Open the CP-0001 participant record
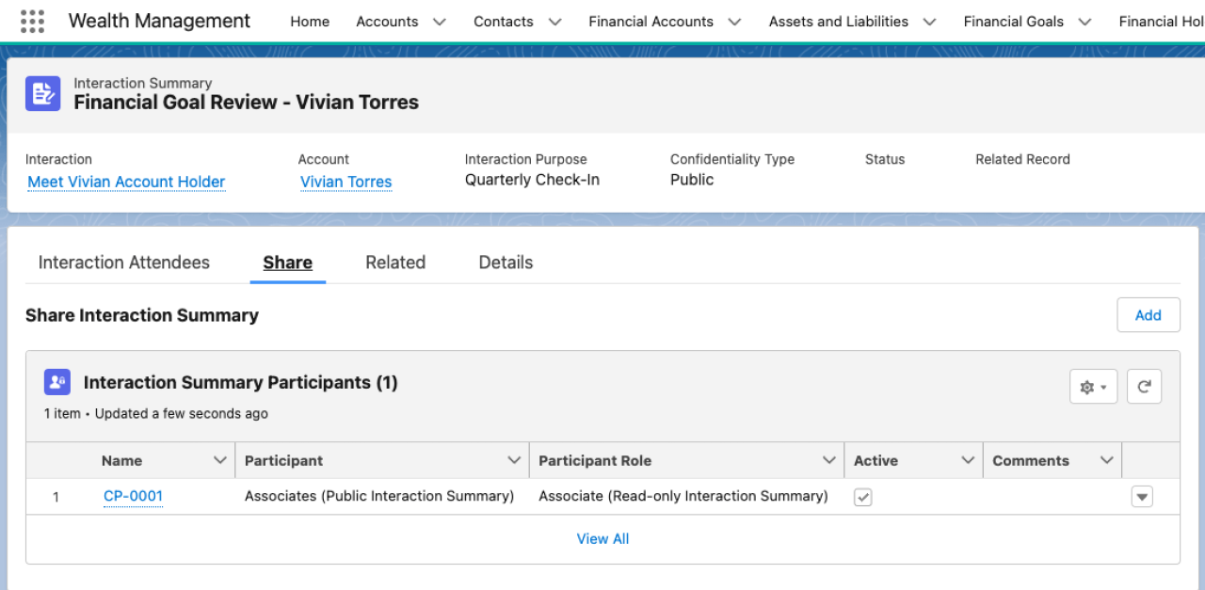 click(x=134, y=496)
